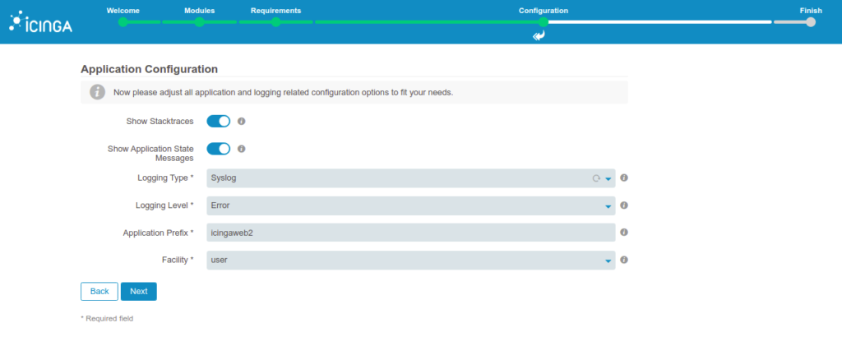The width and height of the screenshot is (842, 346).
Task: Click the 'Logging Type *' label
Action: (x=165, y=178)
